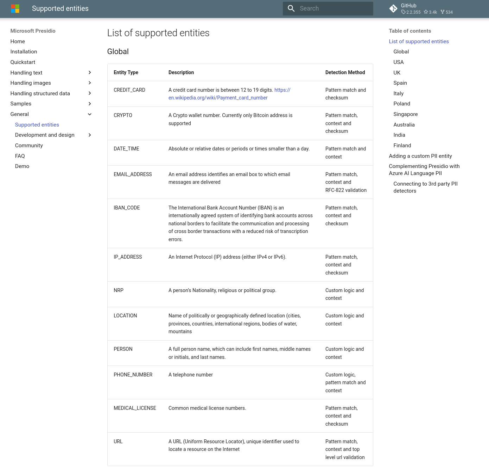Expand the Handling structured data chevron
This screenshot has height=471, width=489.
point(90,93)
